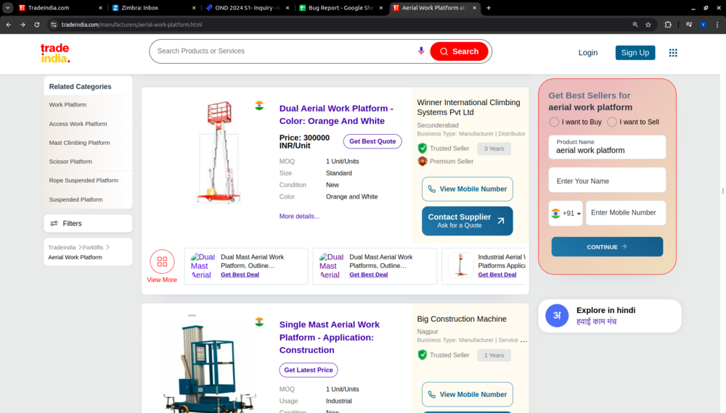This screenshot has width=726, height=413.
Task: Click the microphone voice search icon
Action: [x=421, y=51]
